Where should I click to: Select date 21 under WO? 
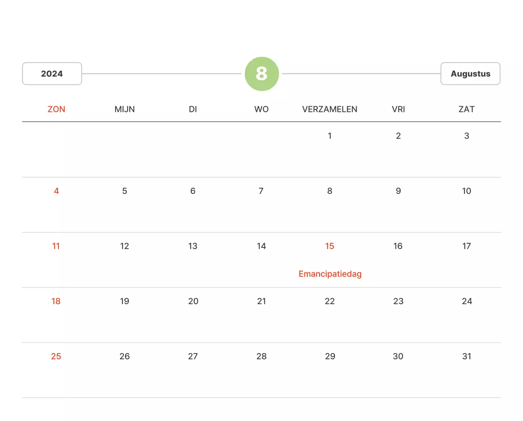click(261, 301)
